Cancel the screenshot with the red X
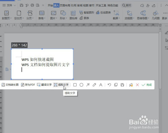The image size is (168, 133). (x=137, y=85)
